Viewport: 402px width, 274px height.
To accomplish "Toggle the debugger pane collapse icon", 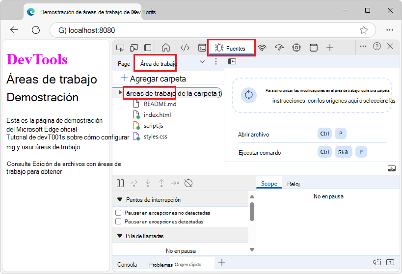I will (x=392, y=168).
